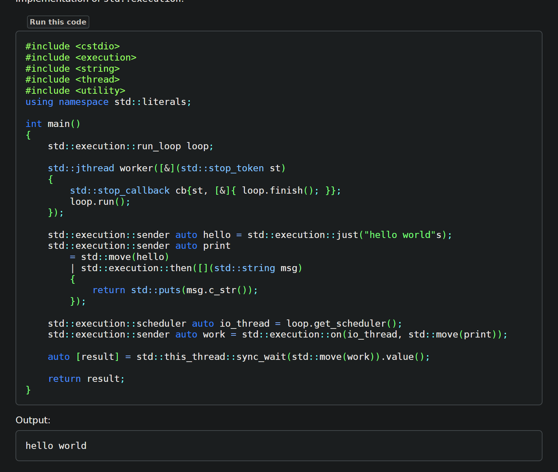Image resolution: width=558 pixels, height=472 pixels.
Task: Follow the std::stop_token link
Action: (x=222, y=168)
